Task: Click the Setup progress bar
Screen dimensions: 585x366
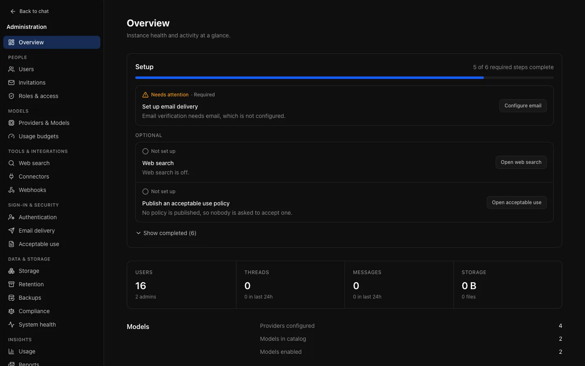Action: pos(344,77)
